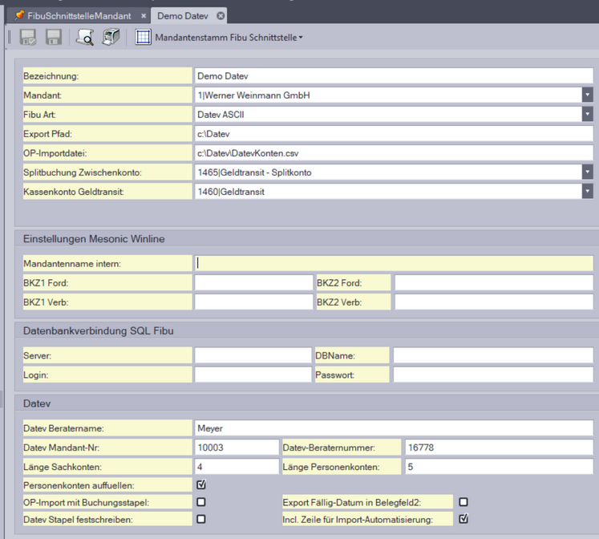Close the Demo Datev tab

[221, 16]
